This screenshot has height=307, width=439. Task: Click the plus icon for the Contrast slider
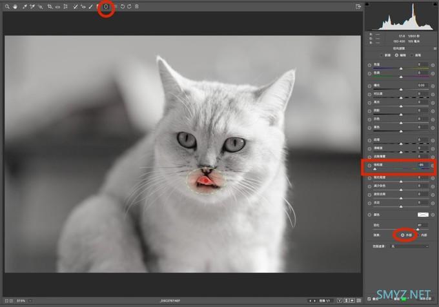tap(433, 95)
